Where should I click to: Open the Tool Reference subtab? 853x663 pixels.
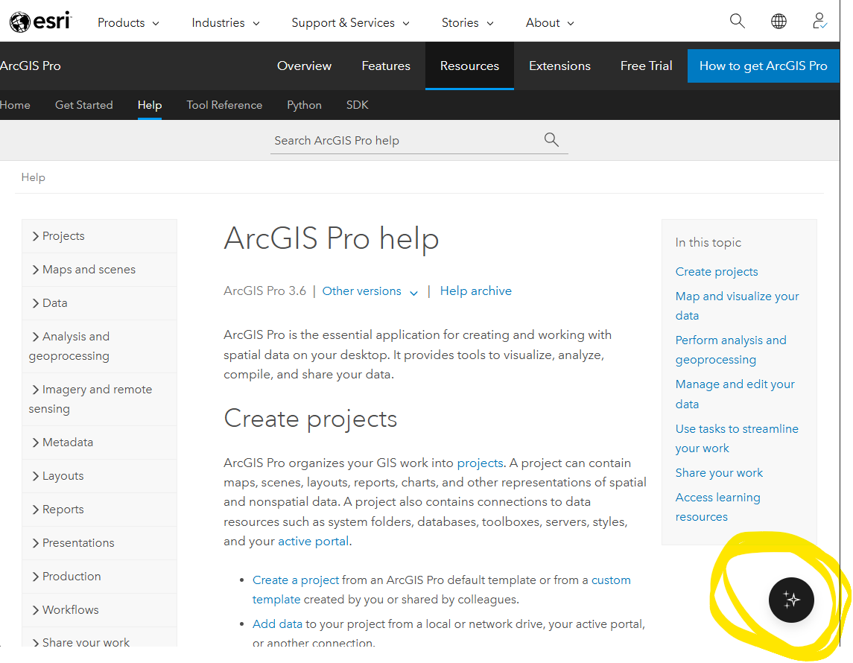[x=224, y=105]
